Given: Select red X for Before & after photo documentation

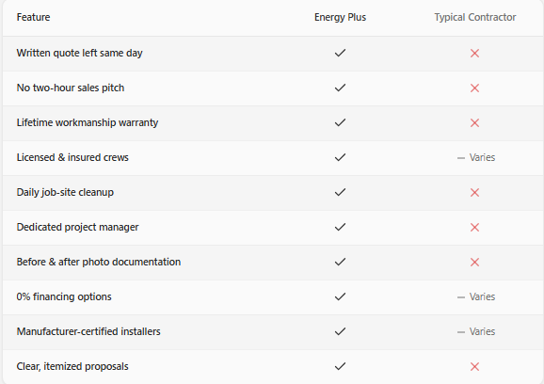Looking at the screenshot, I should pos(474,263).
